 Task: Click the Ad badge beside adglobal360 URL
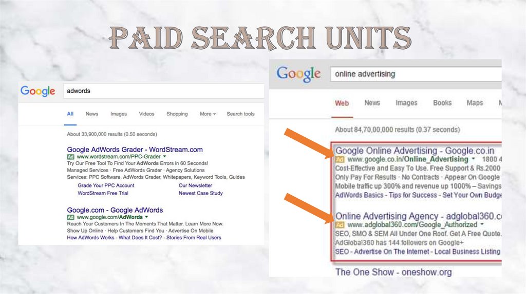point(340,225)
